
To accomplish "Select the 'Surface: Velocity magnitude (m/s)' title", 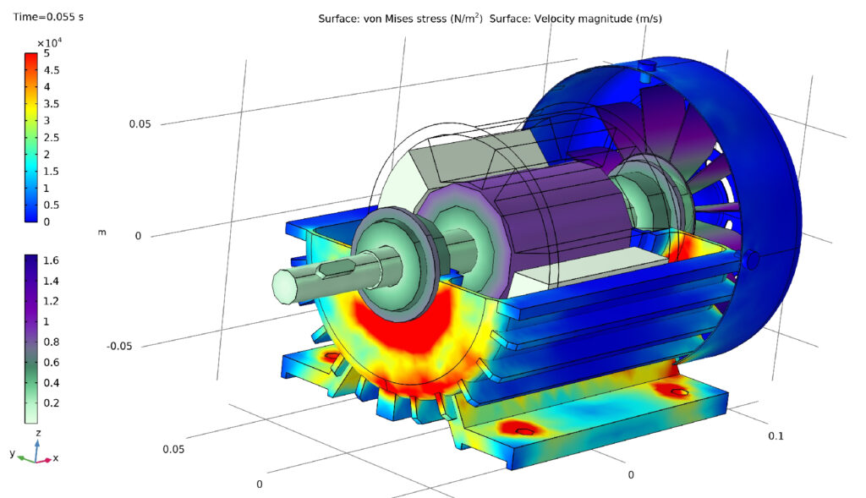I will 575,19.
